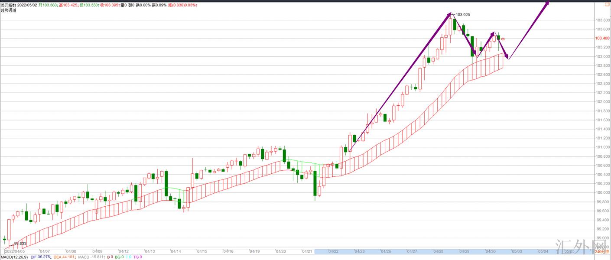The image size is (611, 260).
Task: Click the 98.833 low price label
Action: coord(20,244)
